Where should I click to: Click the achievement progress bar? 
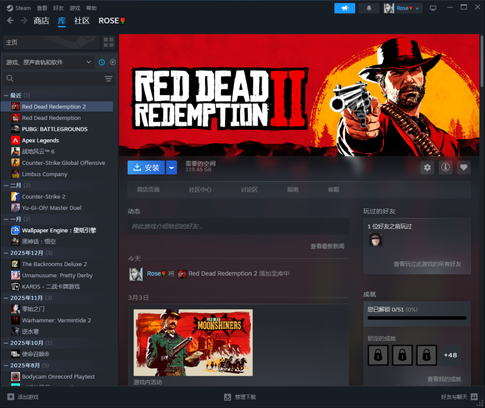(x=417, y=318)
